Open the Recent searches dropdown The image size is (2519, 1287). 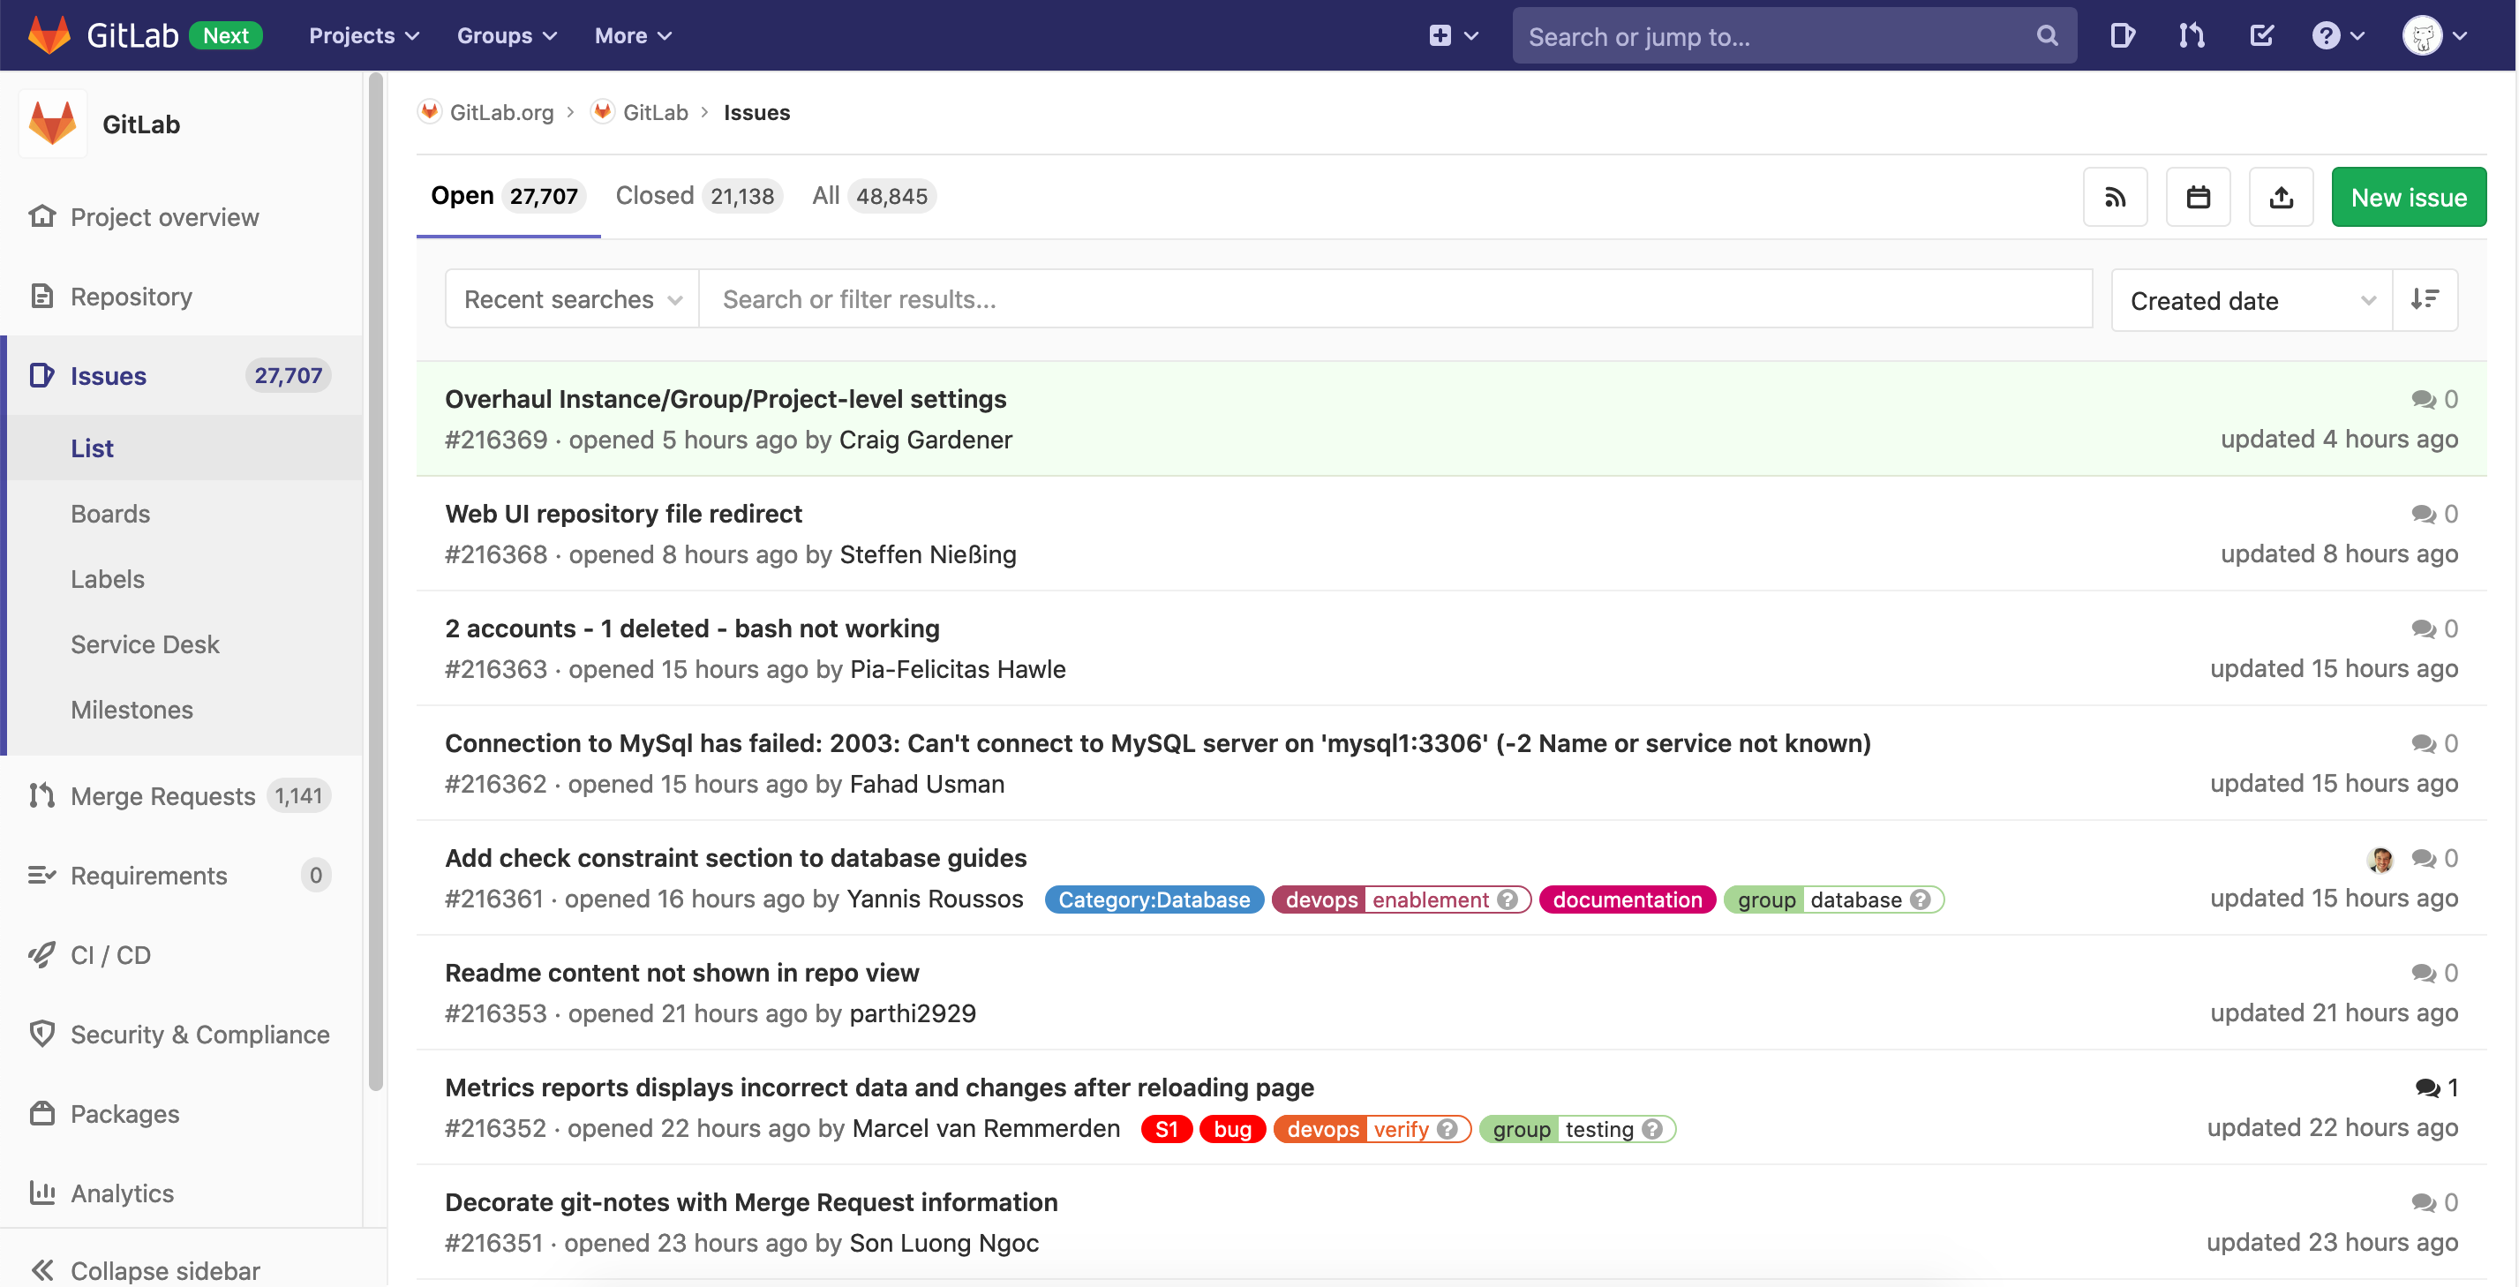(x=570, y=299)
